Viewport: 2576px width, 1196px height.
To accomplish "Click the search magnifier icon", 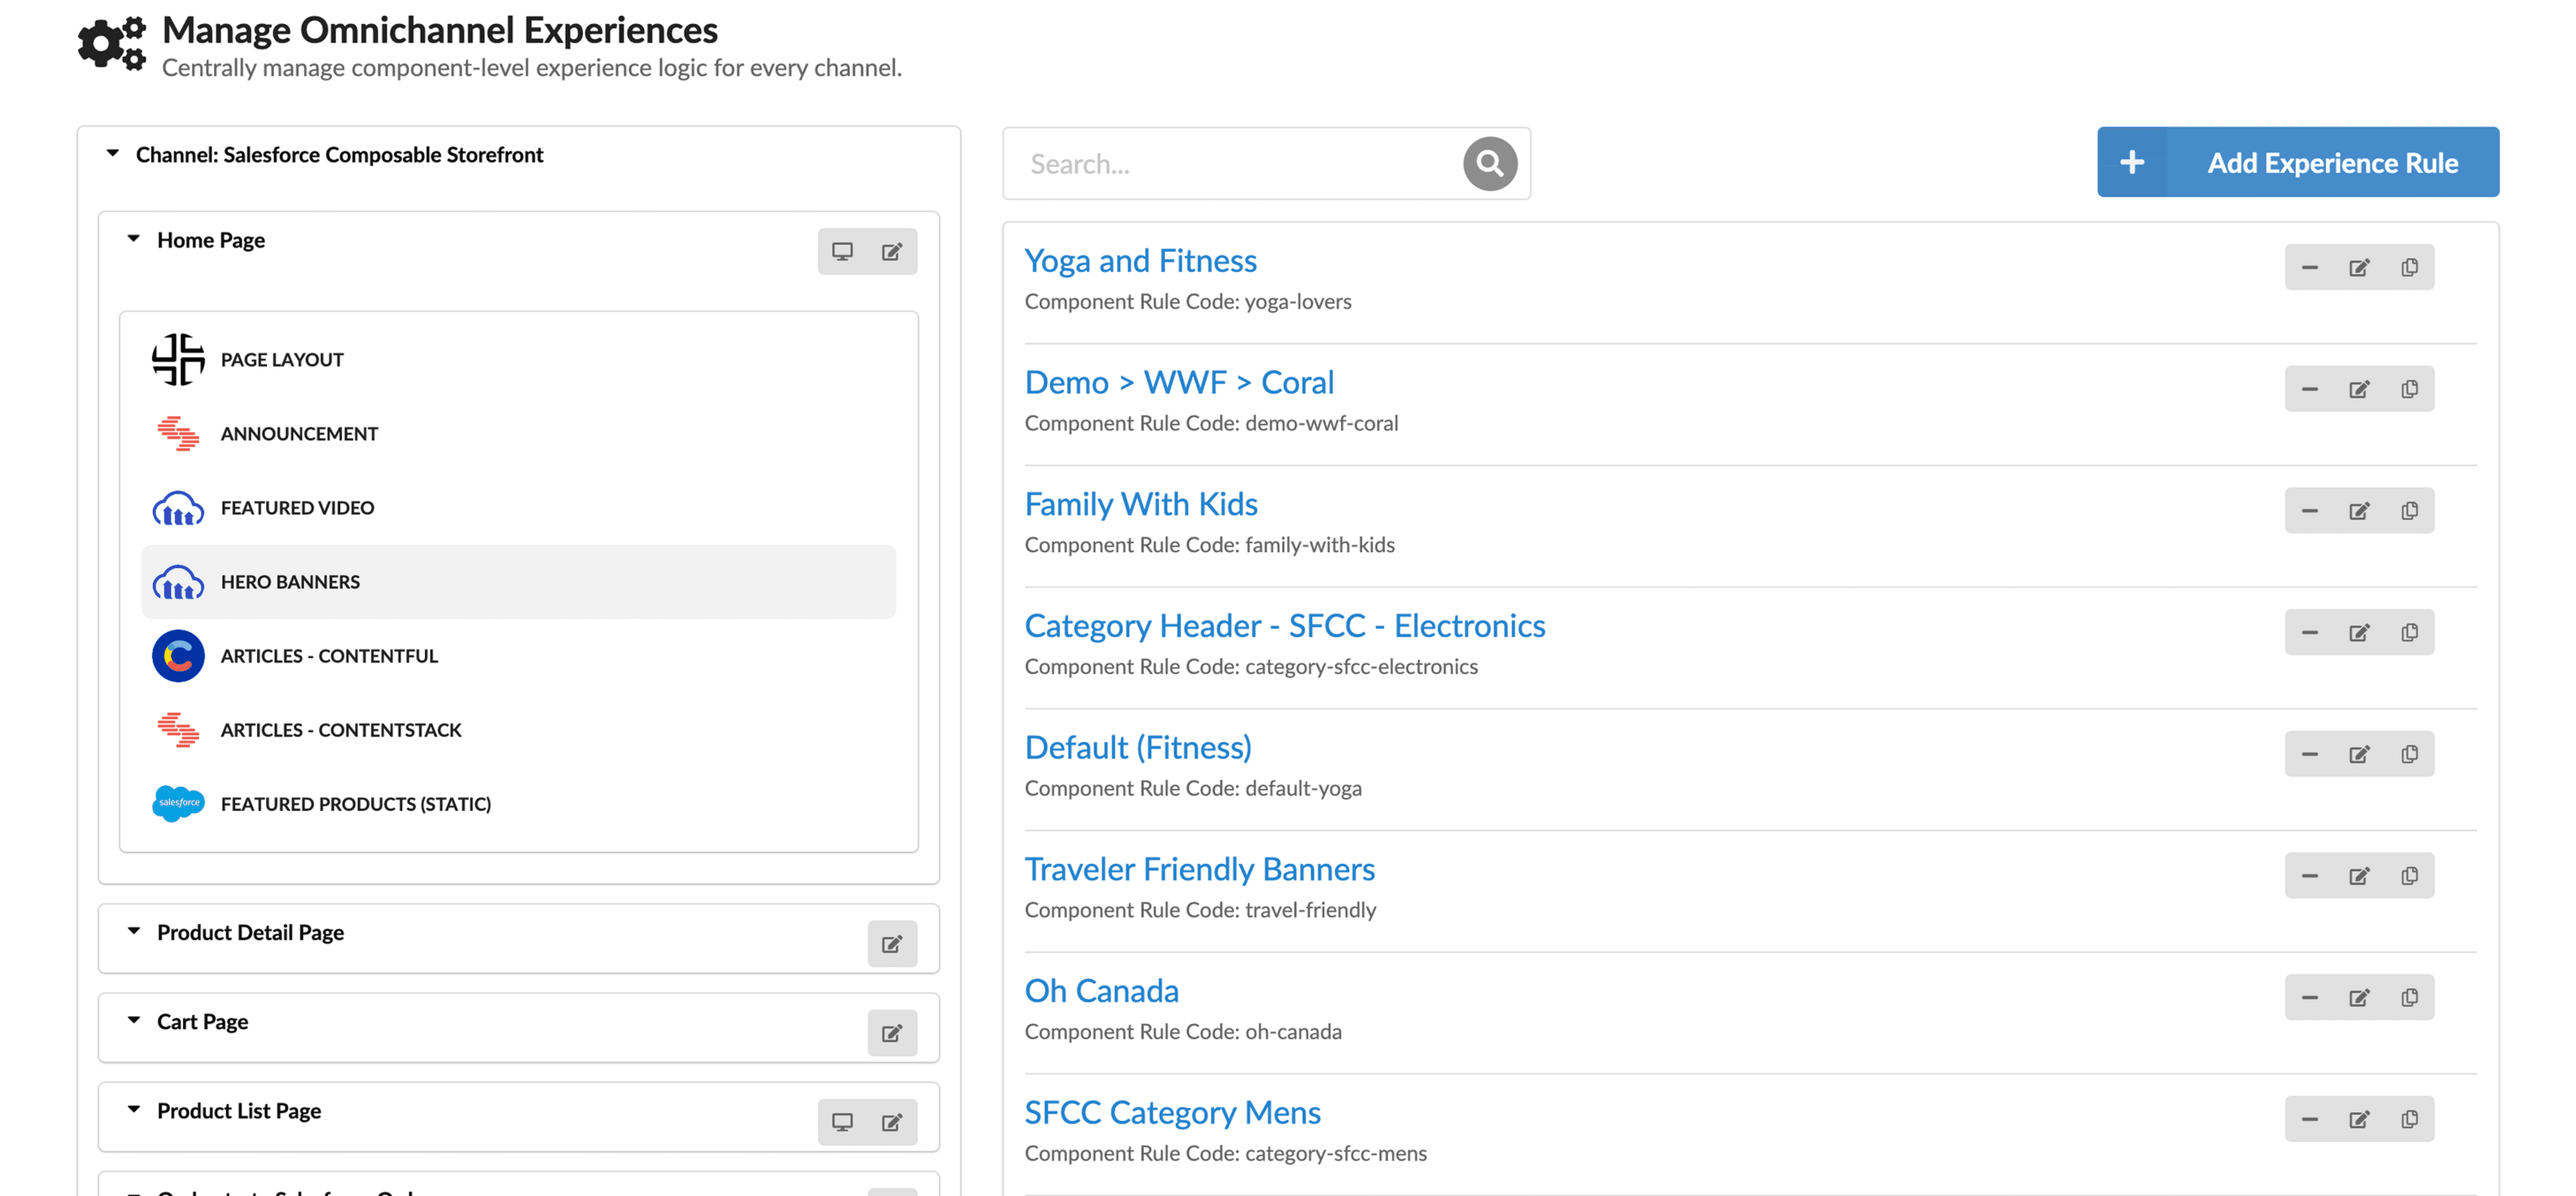I will [x=1490, y=163].
